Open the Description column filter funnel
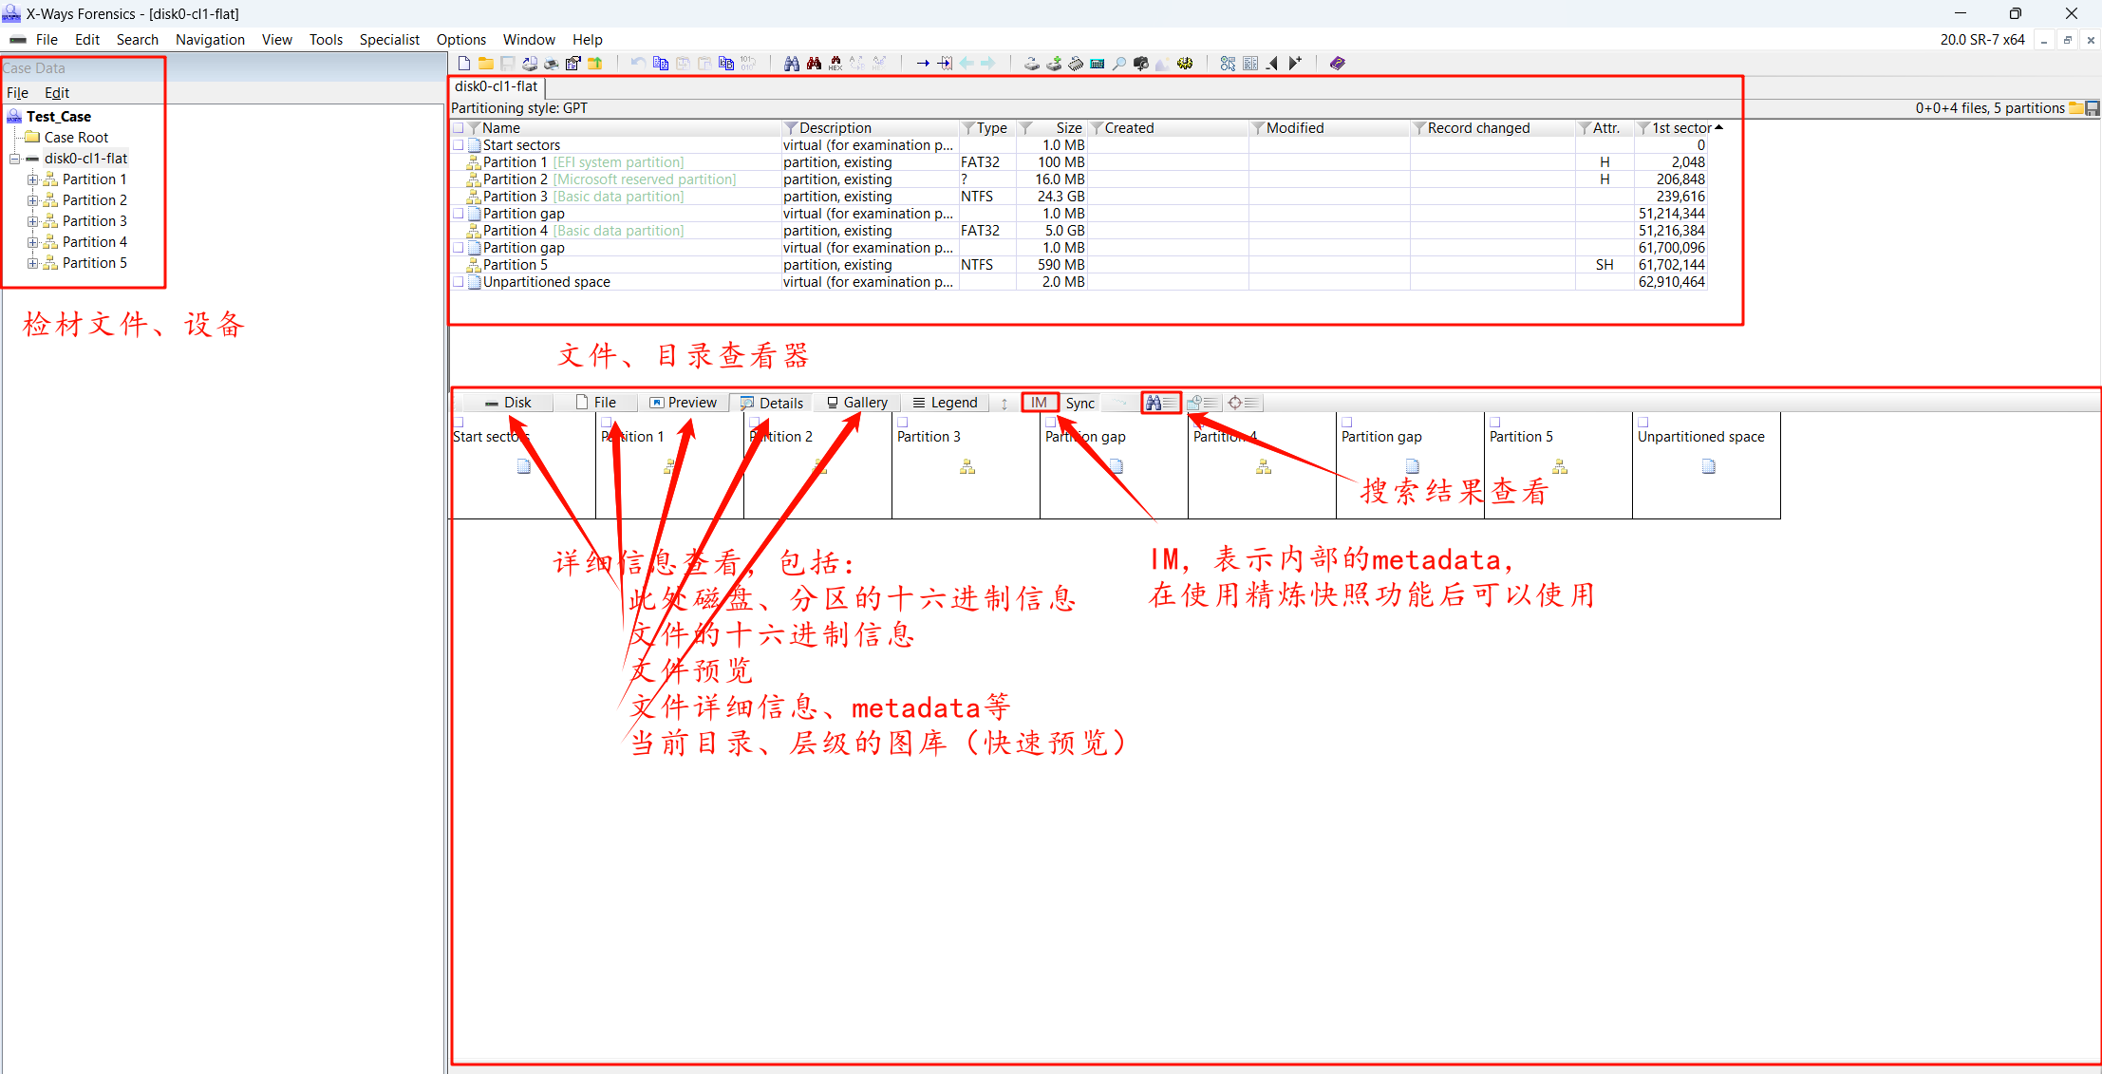Screen dimensions: 2102x1074 pyautogui.click(x=790, y=128)
